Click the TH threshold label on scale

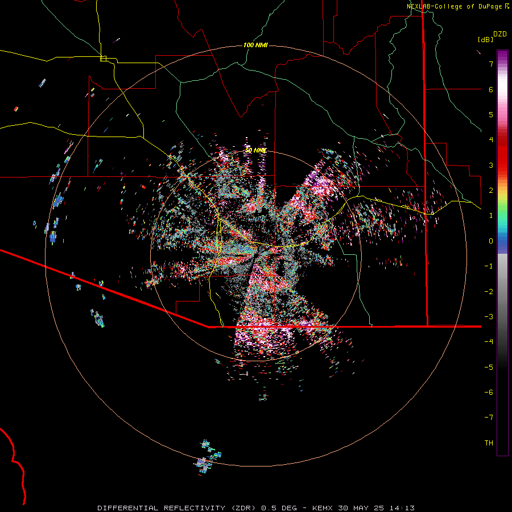[489, 443]
